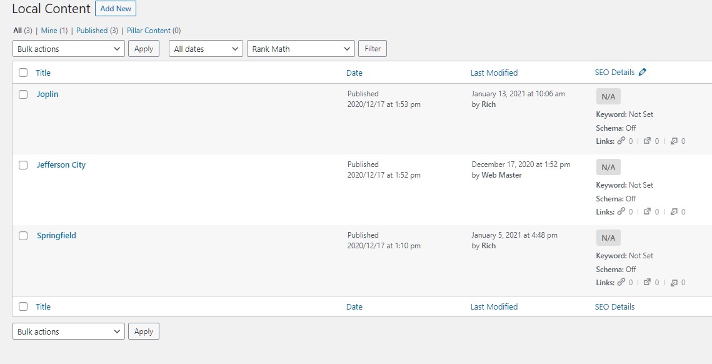Screen dimensions: 712x364
Task: Select the Jefferson City row checkbox
Action: pos(23,165)
